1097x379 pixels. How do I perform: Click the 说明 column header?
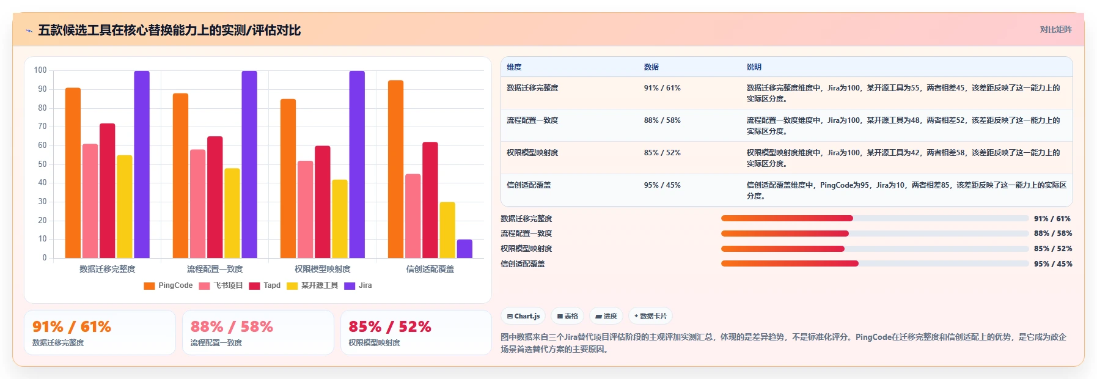(754, 67)
